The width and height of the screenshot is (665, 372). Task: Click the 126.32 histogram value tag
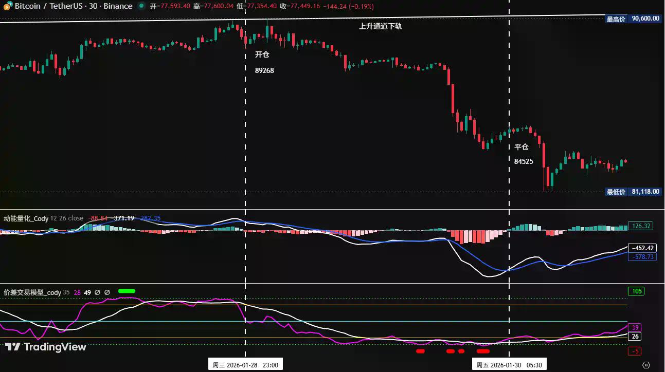pos(642,226)
